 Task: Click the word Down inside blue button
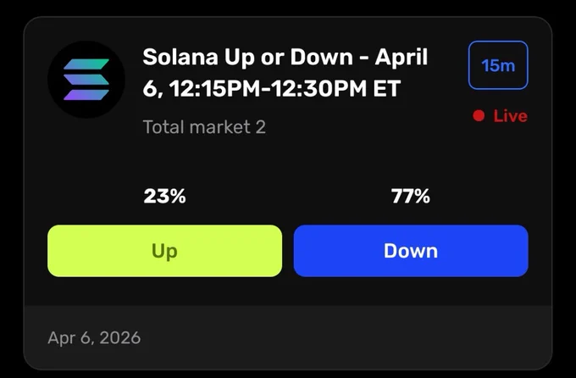point(411,251)
